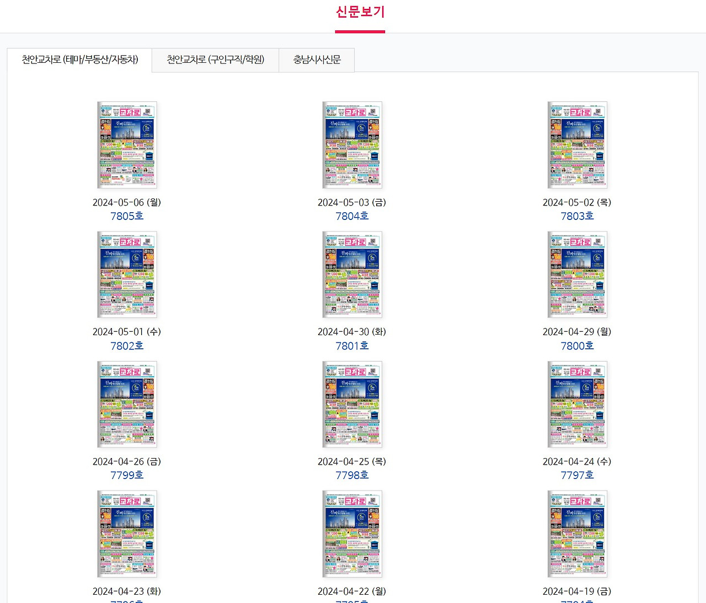Viewport: 706px width, 603px height.
Task: Click the 7798호 issue link
Action: coord(352,475)
